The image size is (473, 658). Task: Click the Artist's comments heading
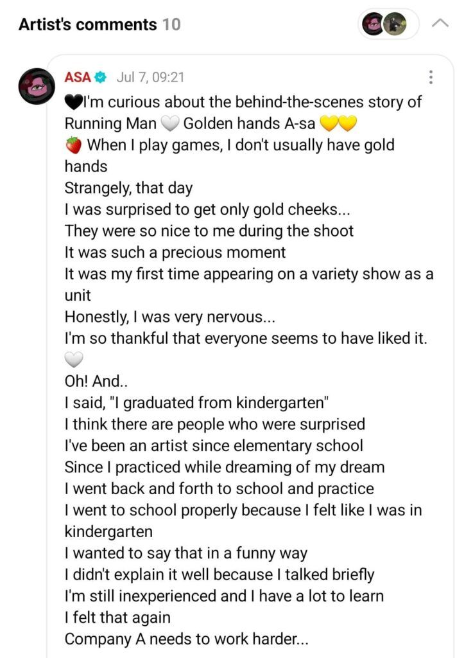(87, 24)
